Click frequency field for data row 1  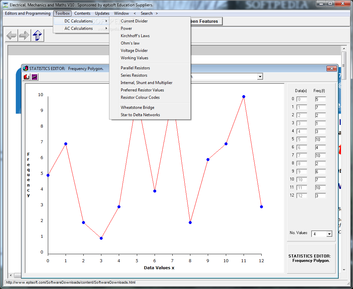point(321,107)
